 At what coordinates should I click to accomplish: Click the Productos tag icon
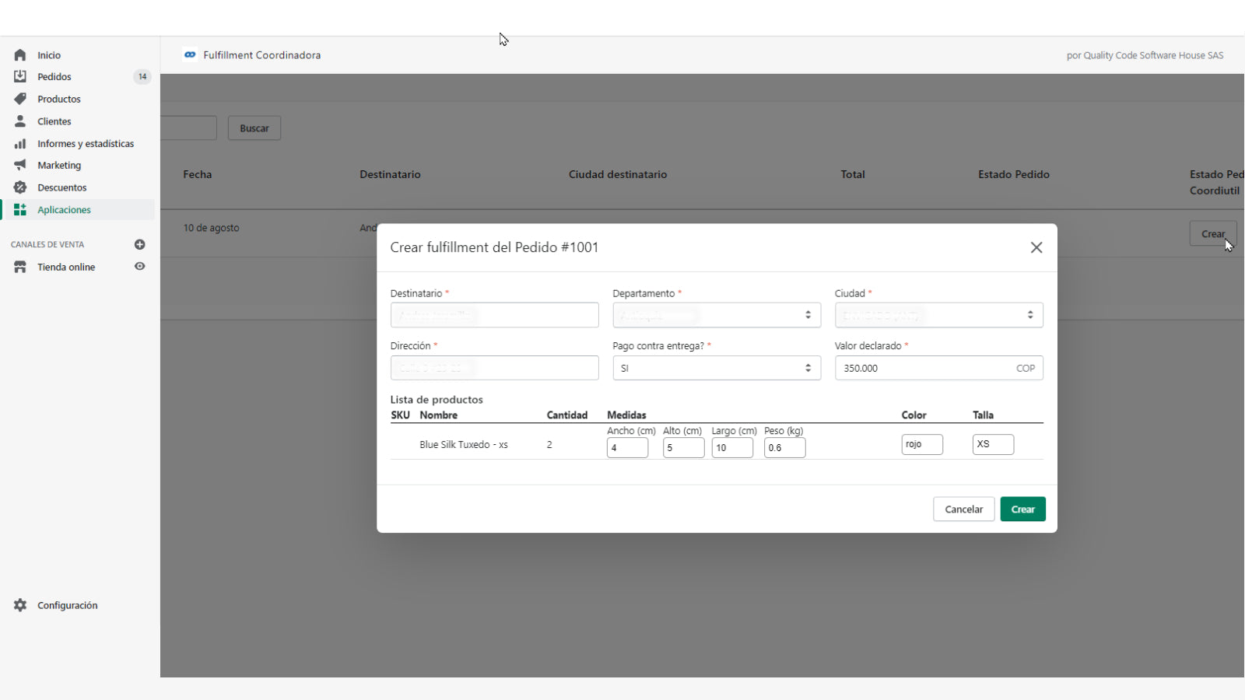pyautogui.click(x=20, y=99)
